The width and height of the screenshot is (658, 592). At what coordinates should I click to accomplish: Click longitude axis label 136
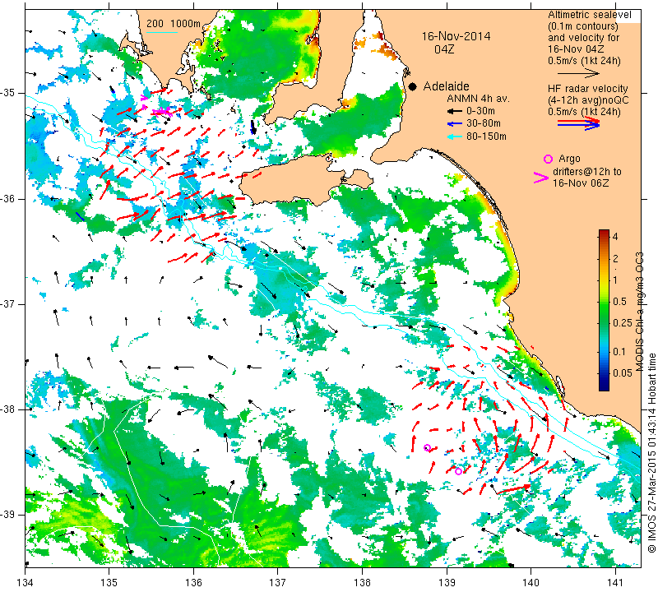193,583
